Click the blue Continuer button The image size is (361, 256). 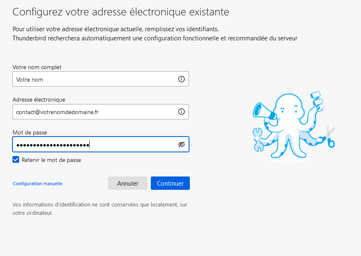[170, 183]
